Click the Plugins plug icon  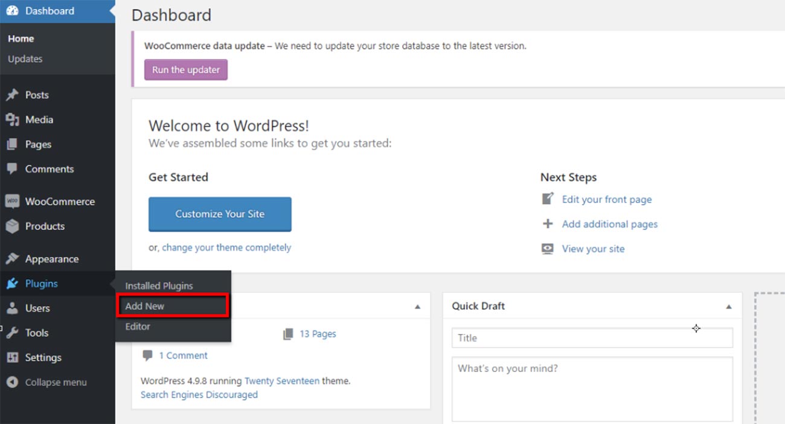12,283
